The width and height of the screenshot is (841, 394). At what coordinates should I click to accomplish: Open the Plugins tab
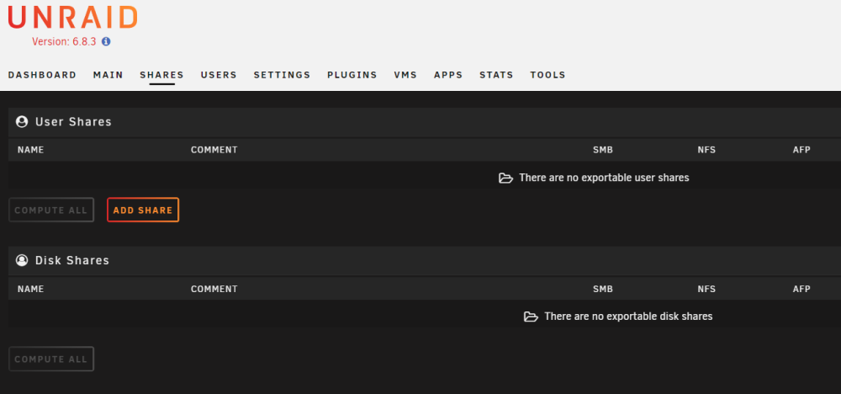(352, 75)
